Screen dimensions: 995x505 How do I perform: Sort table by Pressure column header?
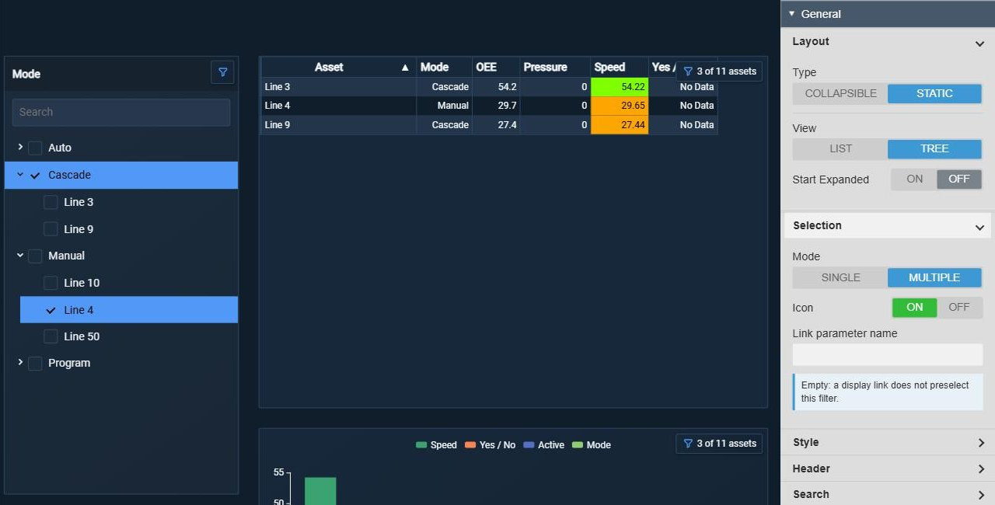click(555, 67)
